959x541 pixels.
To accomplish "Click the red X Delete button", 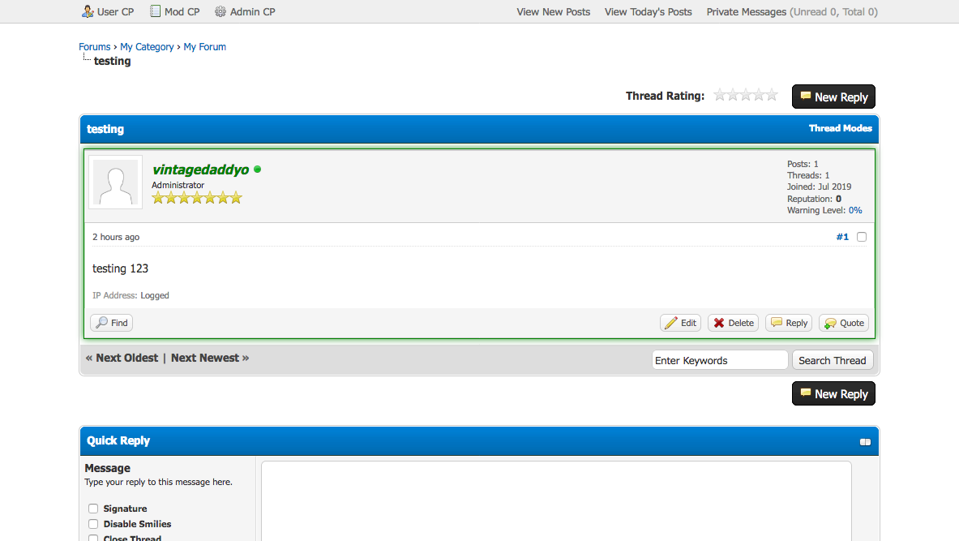I will click(x=733, y=323).
